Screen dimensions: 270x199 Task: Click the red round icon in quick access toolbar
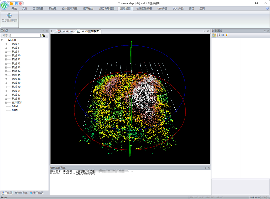(x=20, y=3)
